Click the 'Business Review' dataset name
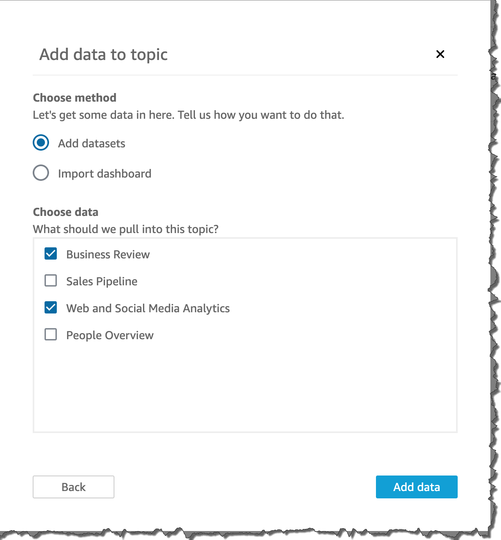501x540 pixels. pyautogui.click(x=108, y=255)
